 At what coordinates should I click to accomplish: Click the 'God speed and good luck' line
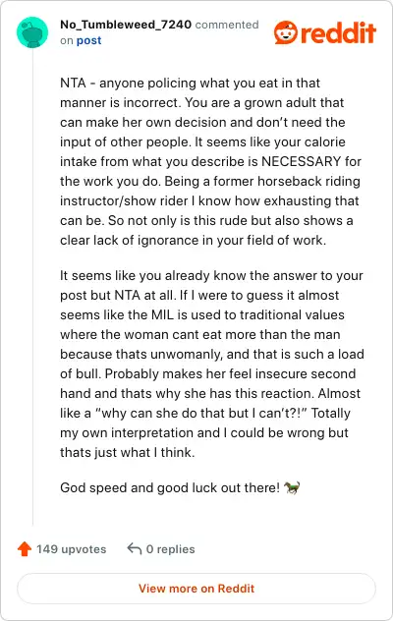pos(170,487)
